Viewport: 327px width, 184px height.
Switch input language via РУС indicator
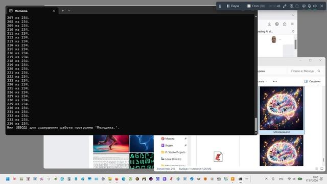pos(281,179)
